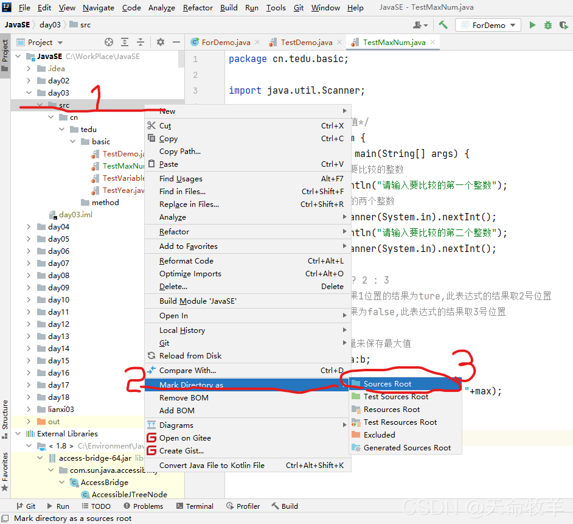Click Resources Root option

(405, 409)
